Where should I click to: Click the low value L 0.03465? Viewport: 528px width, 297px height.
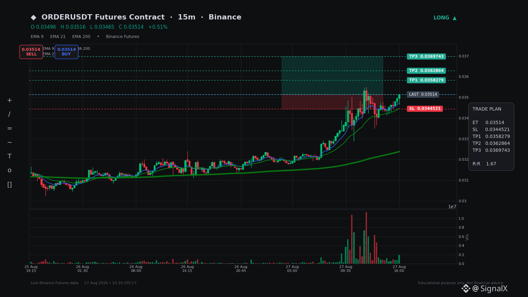click(x=102, y=27)
